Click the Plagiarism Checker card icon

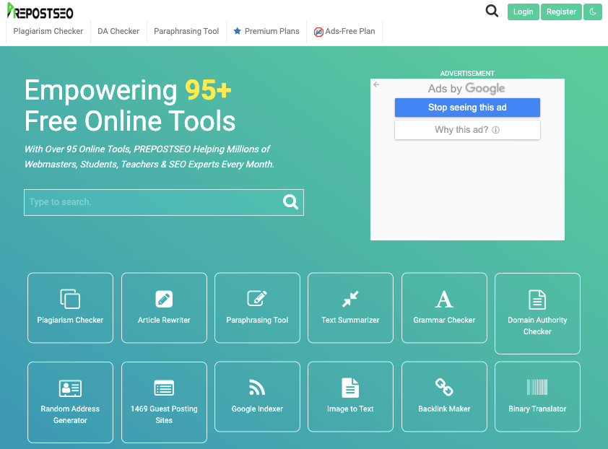pos(70,299)
